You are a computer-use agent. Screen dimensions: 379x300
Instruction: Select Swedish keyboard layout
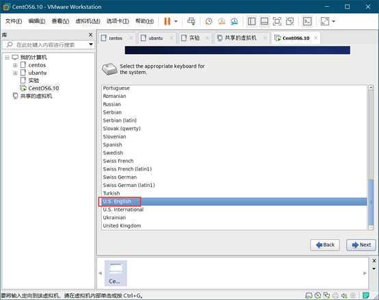click(234, 153)
